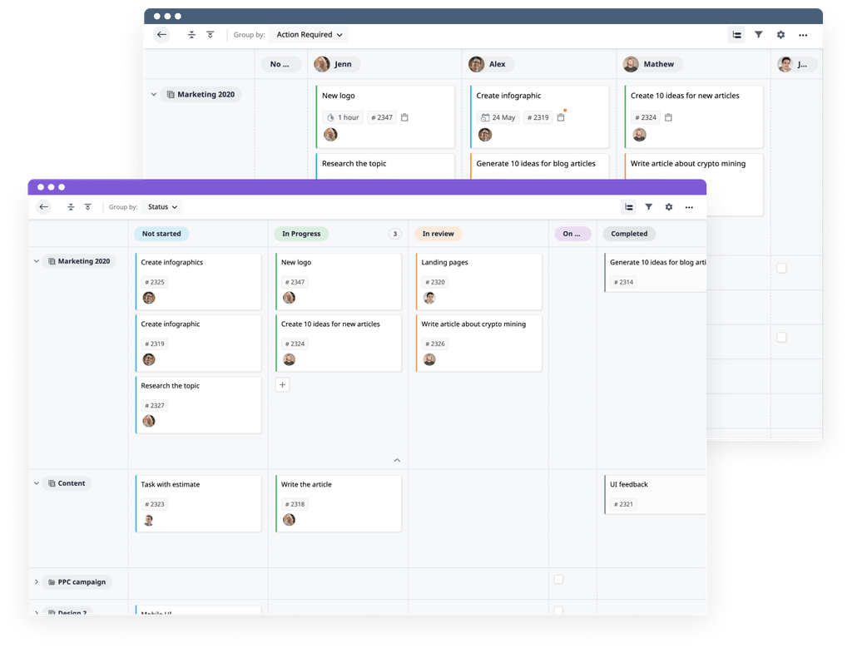Click the swimlane view icon in front window
Screen dimensions: 852x648
[x=629, y=207]
